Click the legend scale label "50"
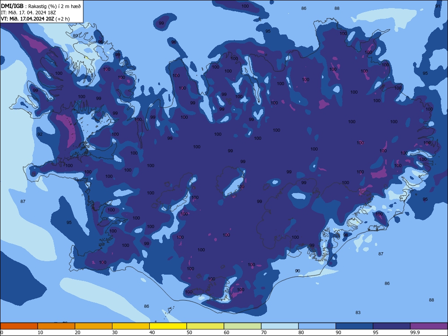The image size is (448, 336). click(x=189, y=332)
